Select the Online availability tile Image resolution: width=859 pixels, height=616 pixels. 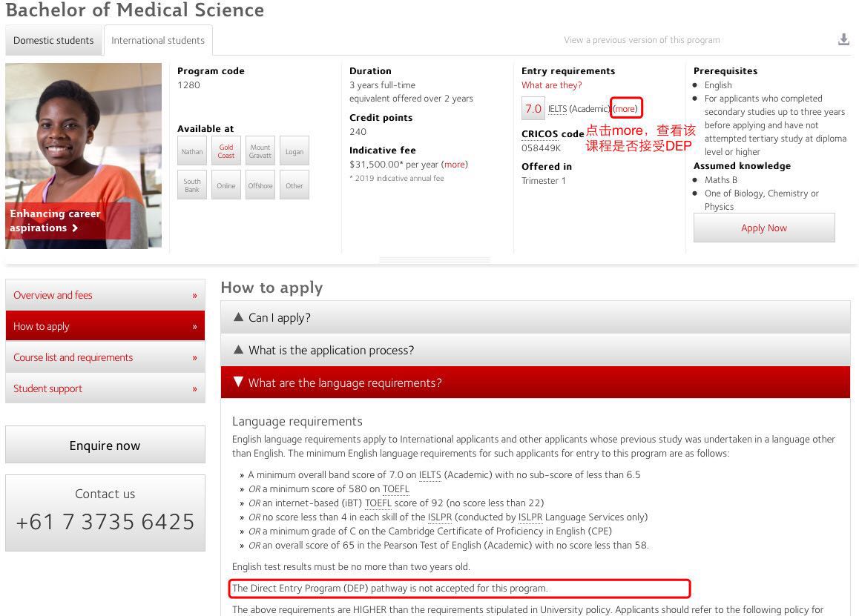click(x=226, y=185)
